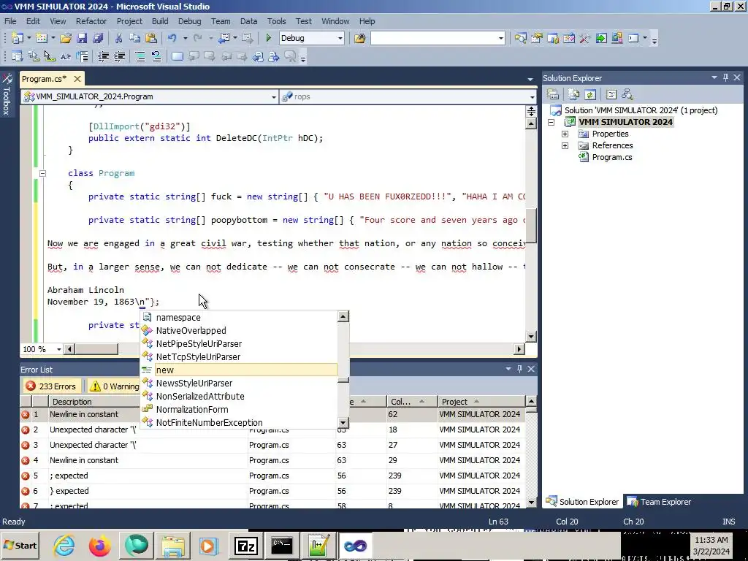
Task: Expand the Properties tree node
Action: click(565, 134)
